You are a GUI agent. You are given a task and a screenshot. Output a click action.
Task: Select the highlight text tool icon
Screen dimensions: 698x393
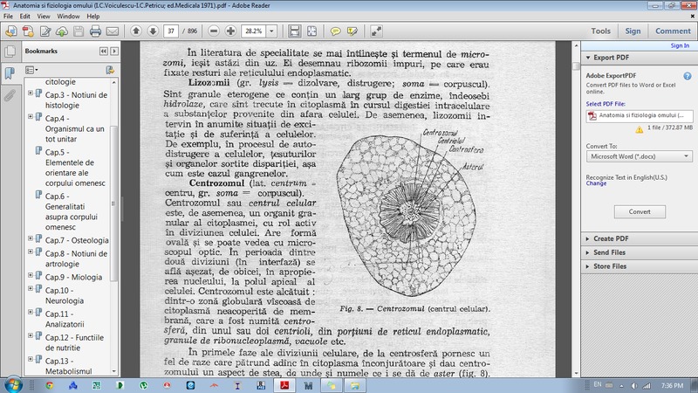tap(352, 31)
